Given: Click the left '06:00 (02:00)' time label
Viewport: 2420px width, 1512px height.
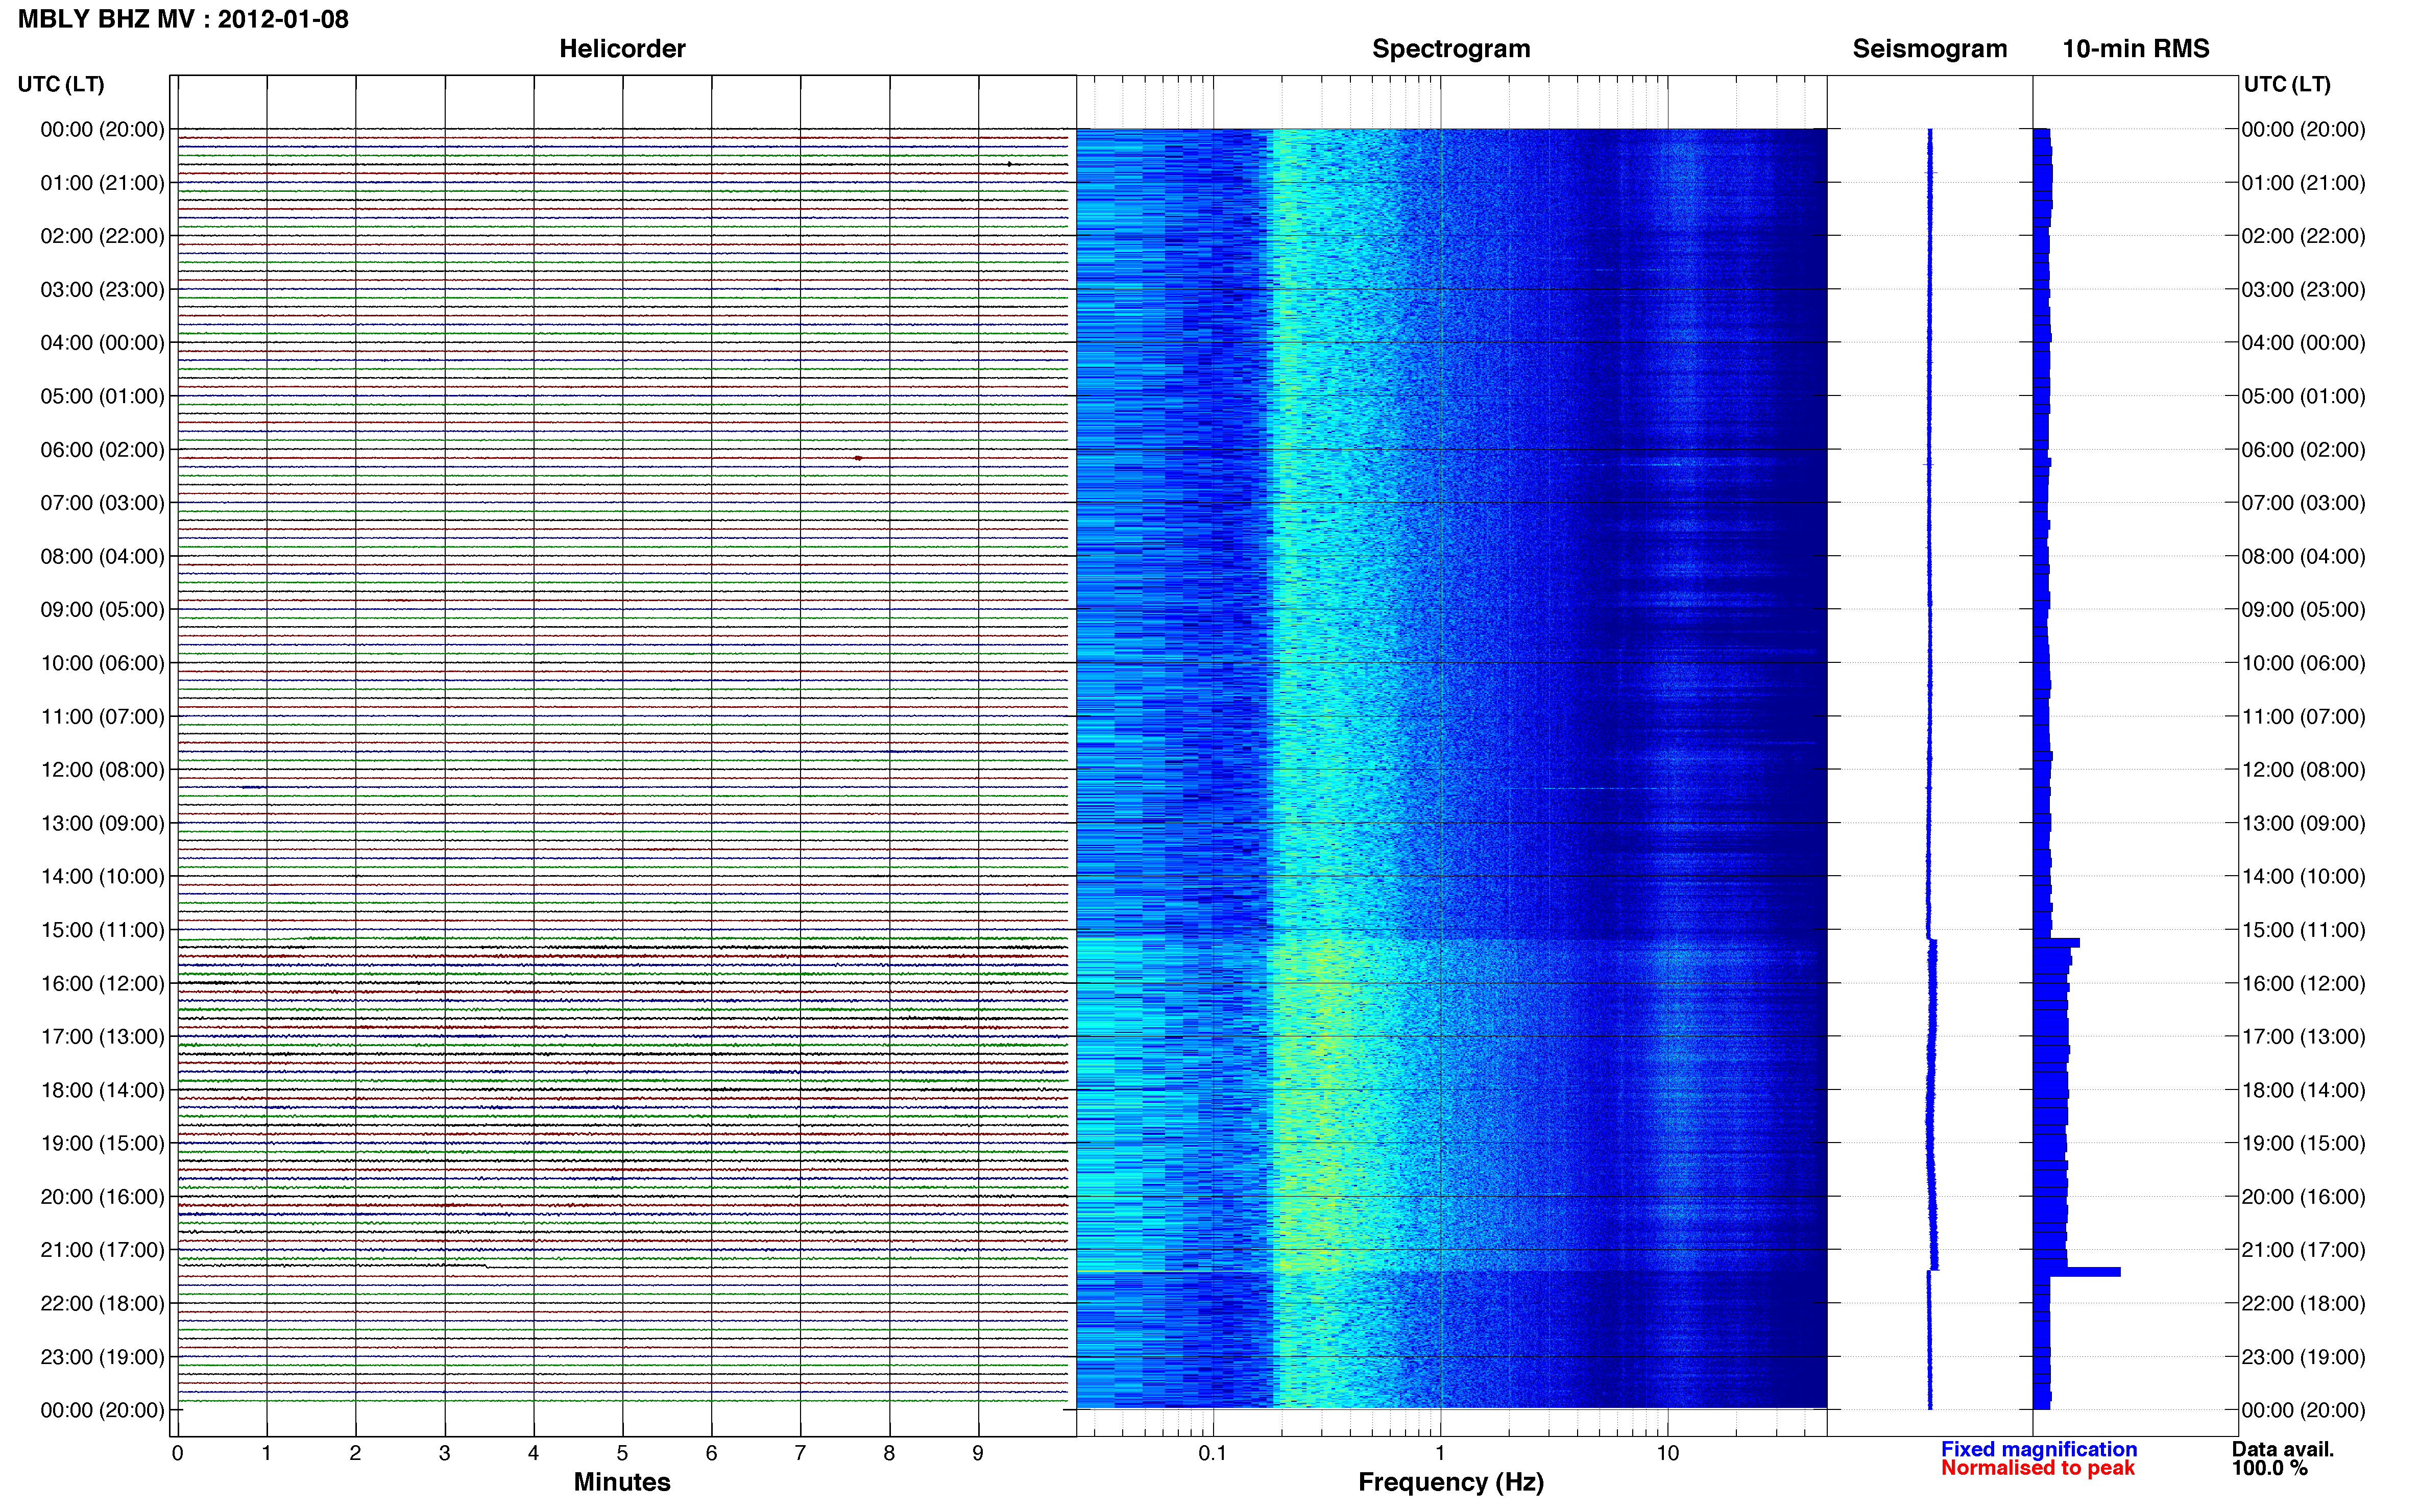Looking at the screenshot, I should pos(102,450).
